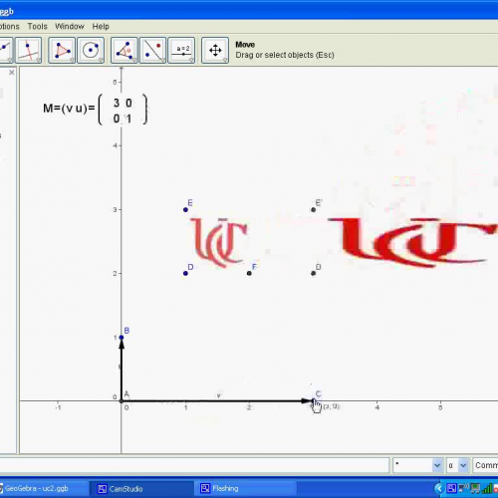Open the Options menu
Screen dimensions: 498x498
coord(9,26)
